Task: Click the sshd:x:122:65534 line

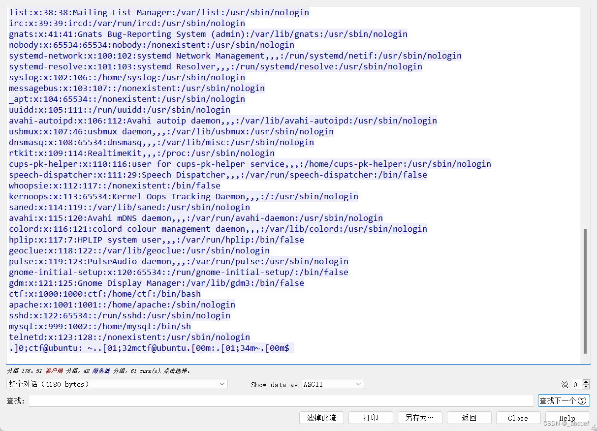Action: pos(120,315)
